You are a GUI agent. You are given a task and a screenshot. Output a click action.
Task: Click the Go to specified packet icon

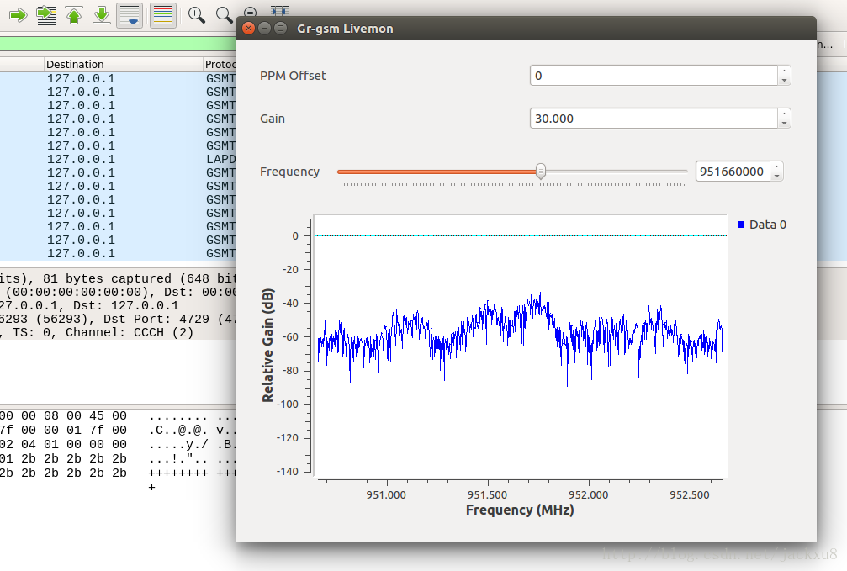46,15
